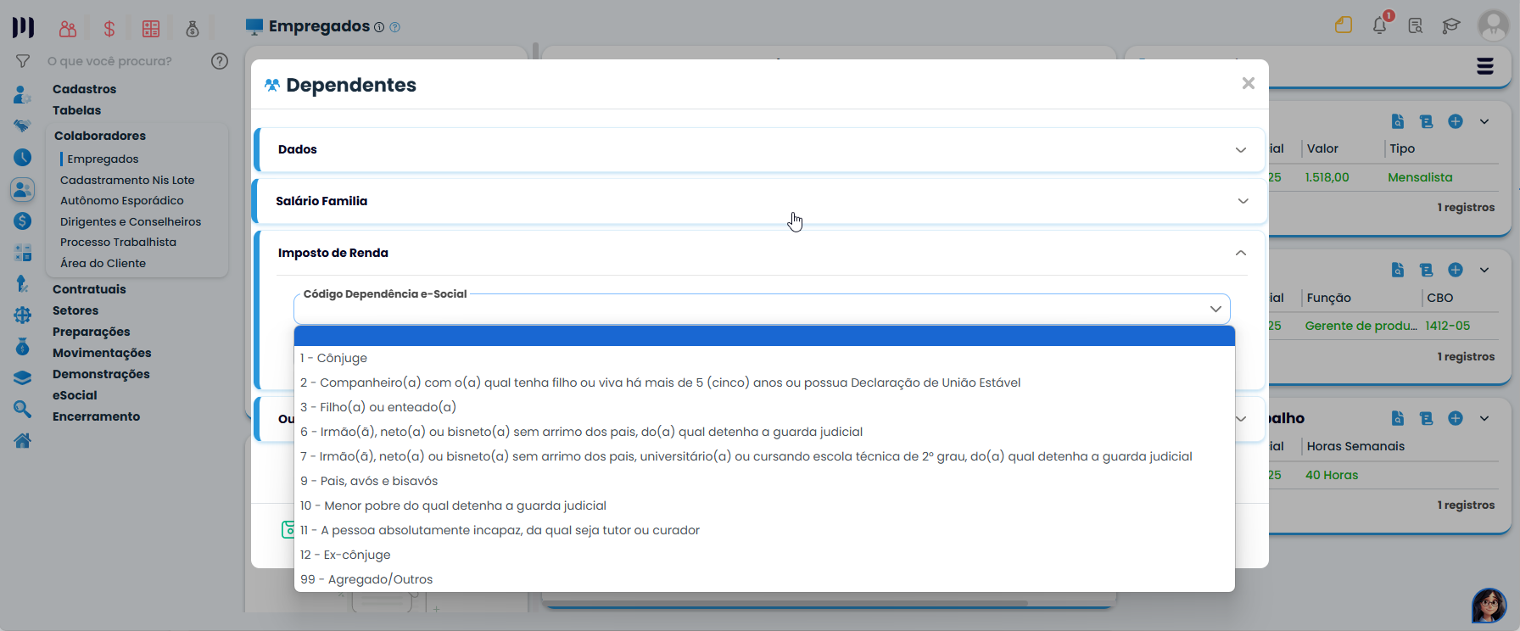Screen dimensions: 1520x631
Task: Go to Empregados in the sidebar
Action: (103, 159)
